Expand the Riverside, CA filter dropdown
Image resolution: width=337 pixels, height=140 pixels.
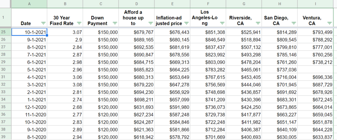pos(258,23)
